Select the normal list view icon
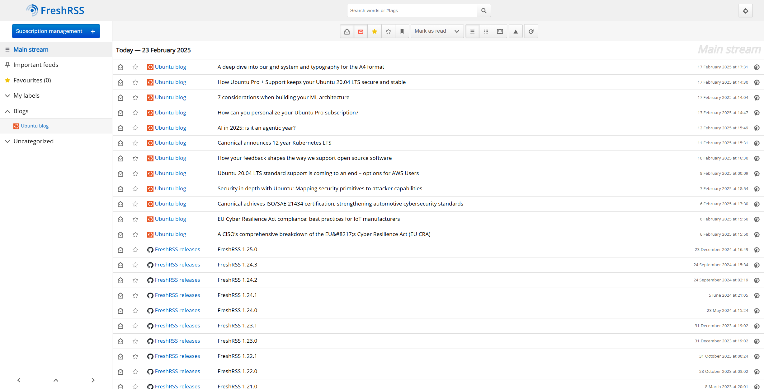764x389 pixels. (472, 31)
